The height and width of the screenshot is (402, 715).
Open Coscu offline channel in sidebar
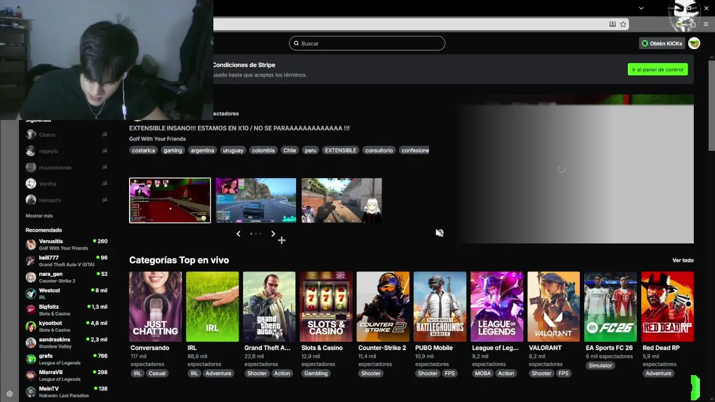[x=66, y=135]
